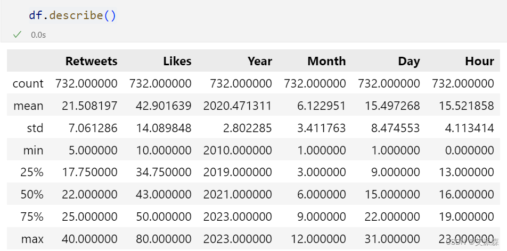The image size is (507, 251).
Task: Click the Hour column header
Action: tap(479, 61)
